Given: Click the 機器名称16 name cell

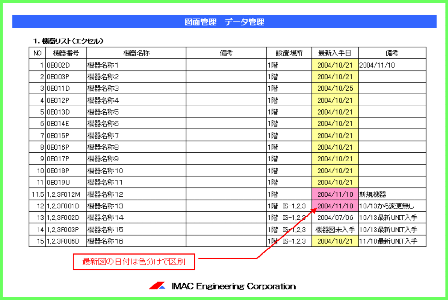Looking at the screenshot, I should [x=136, y=241].
